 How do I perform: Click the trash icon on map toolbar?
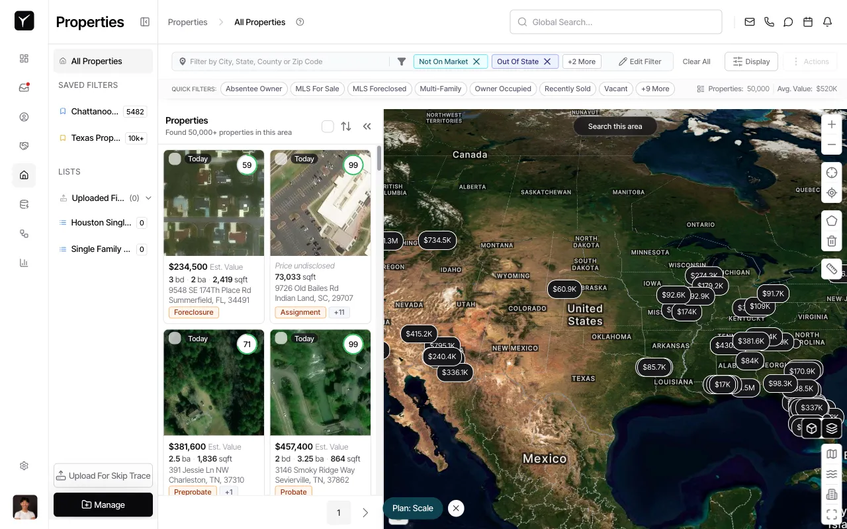point(832,241)
